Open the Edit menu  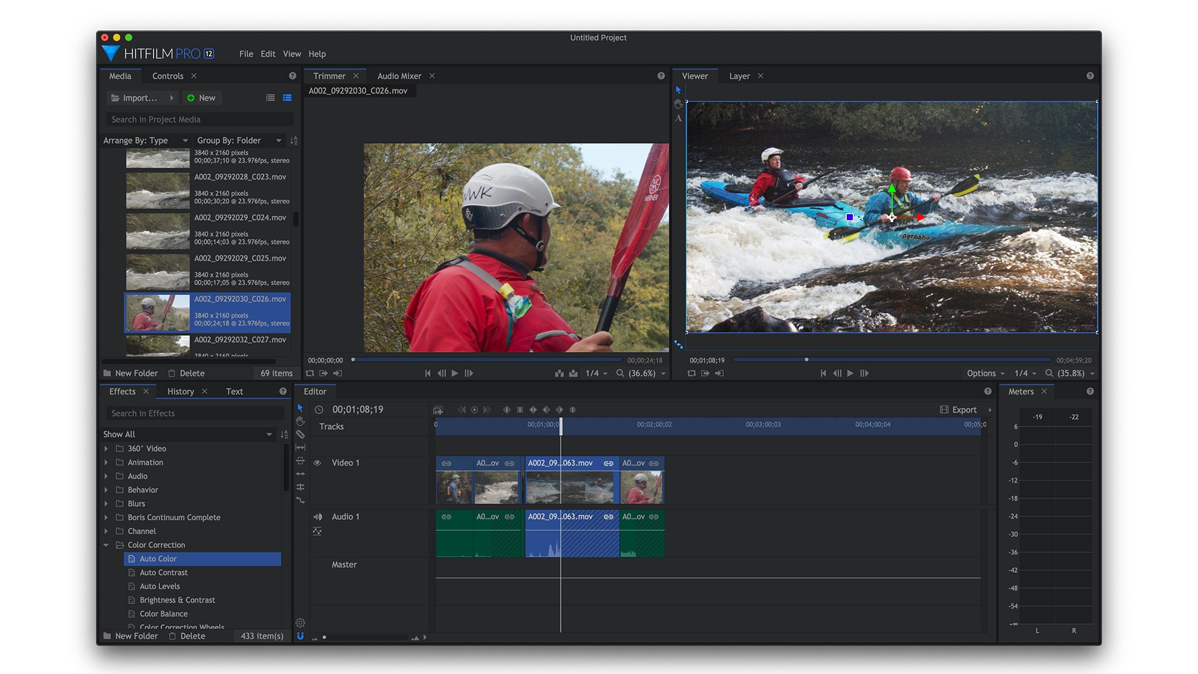268,54
